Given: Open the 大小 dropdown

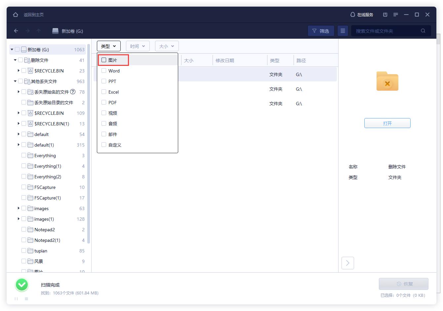Looking at the screenshot, I should 167,46.
